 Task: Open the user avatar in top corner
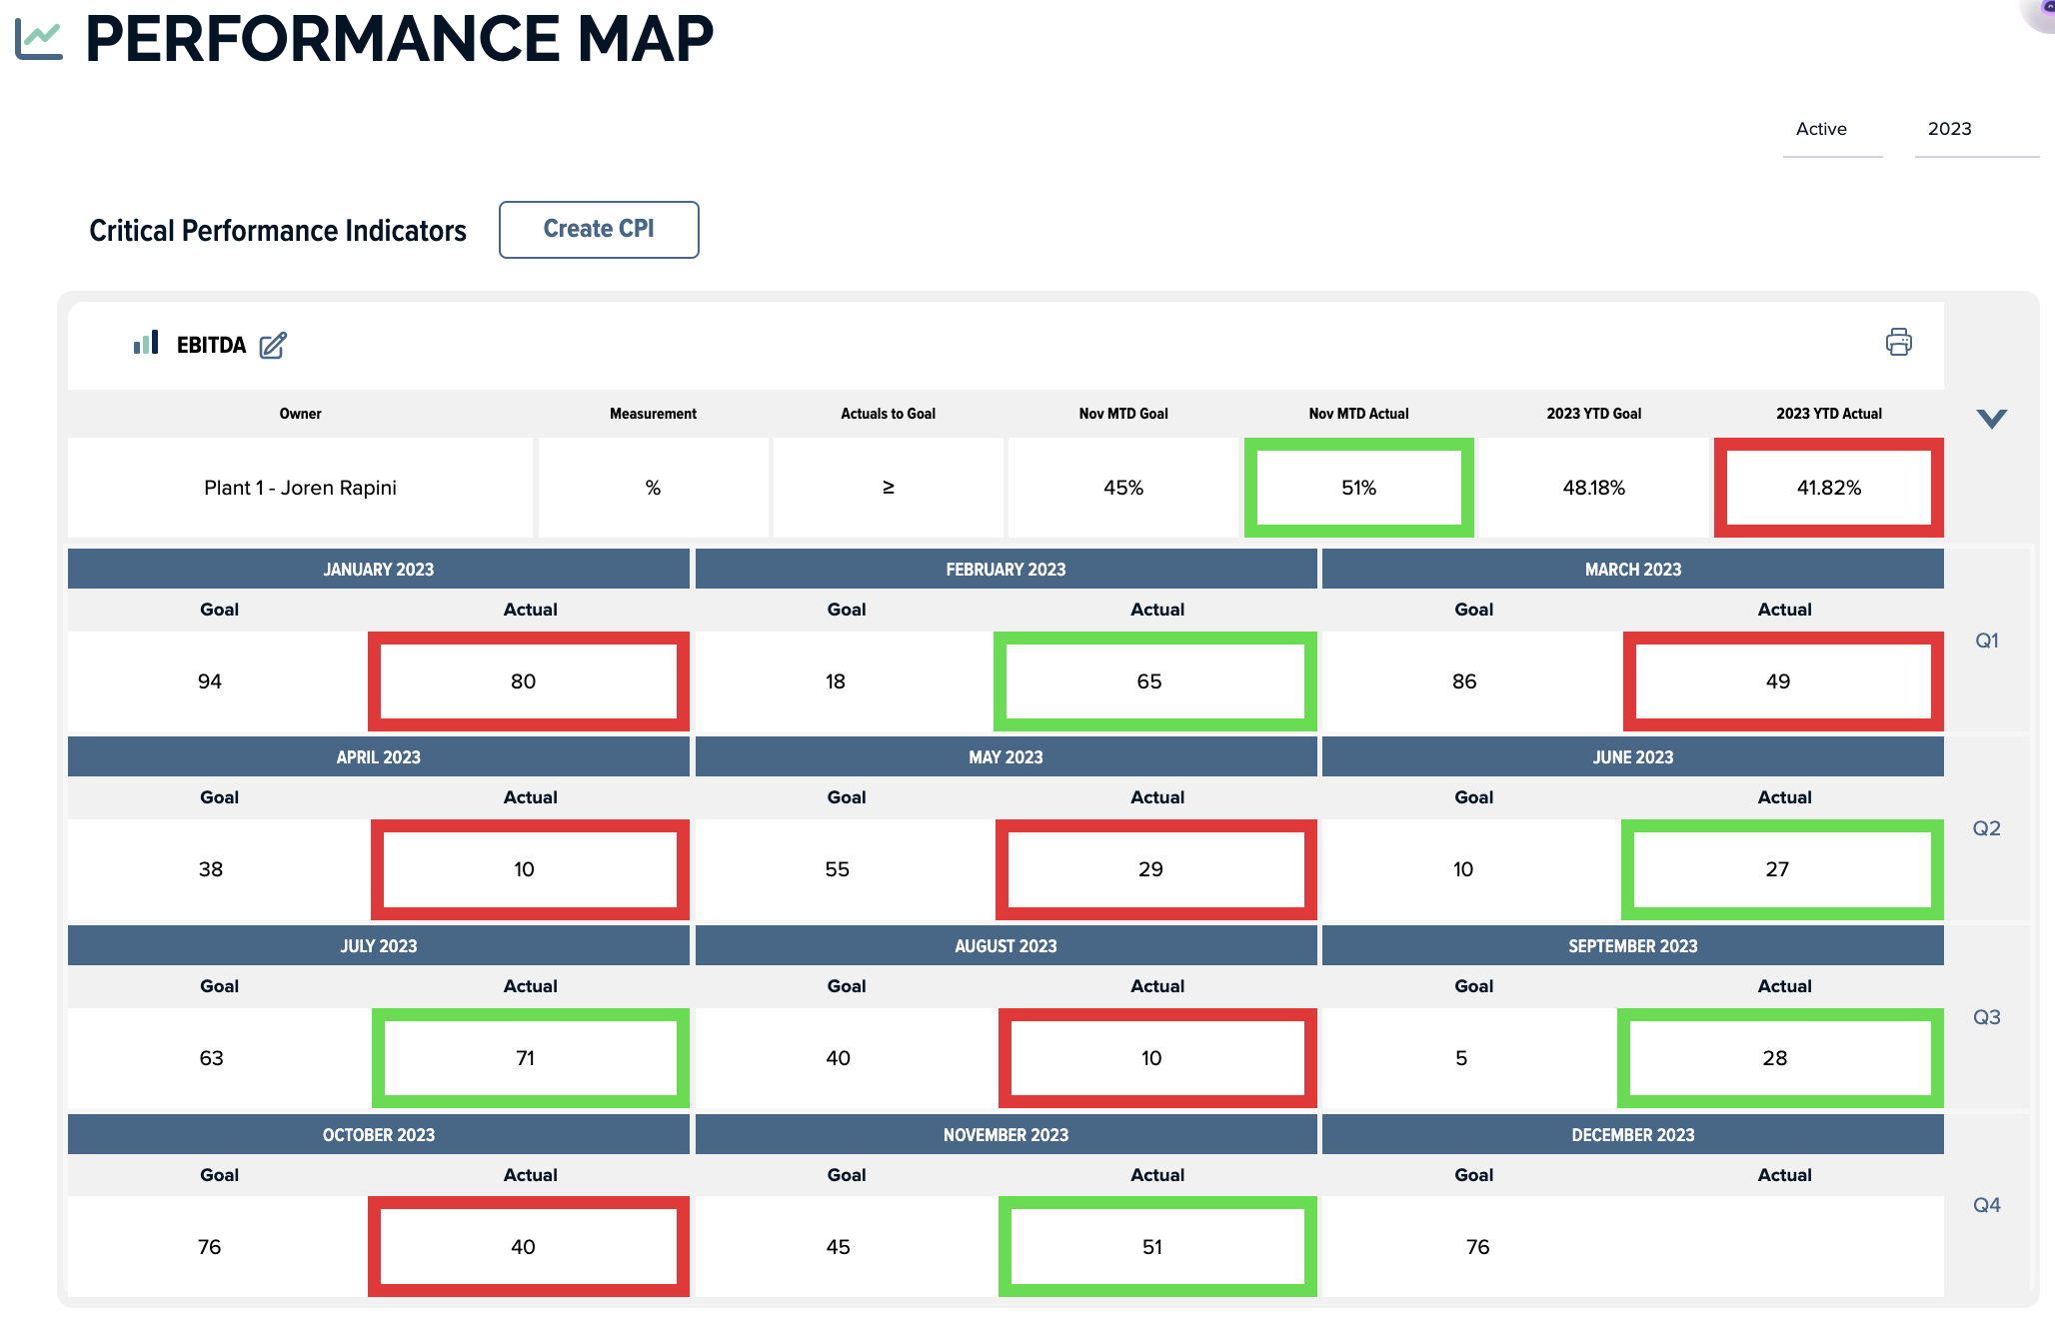coord(2042,10)
